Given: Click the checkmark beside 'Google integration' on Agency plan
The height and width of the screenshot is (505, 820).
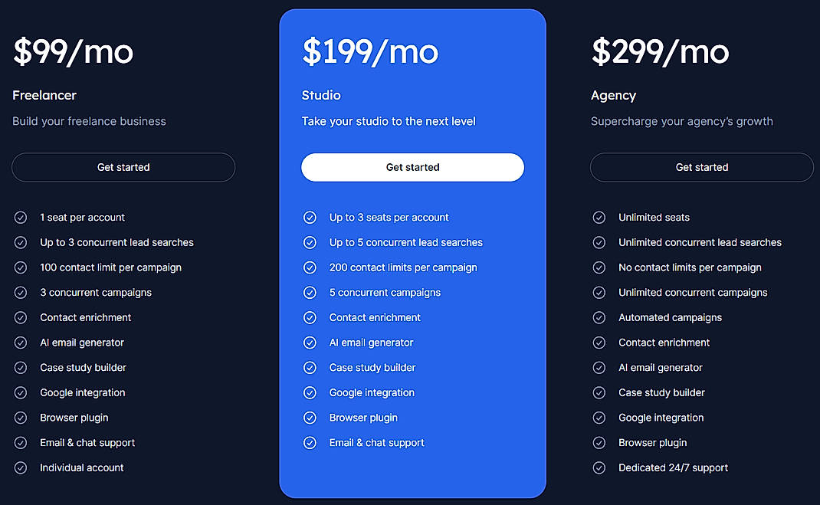Looking at the screenshot, I should (x=599, y=418).
